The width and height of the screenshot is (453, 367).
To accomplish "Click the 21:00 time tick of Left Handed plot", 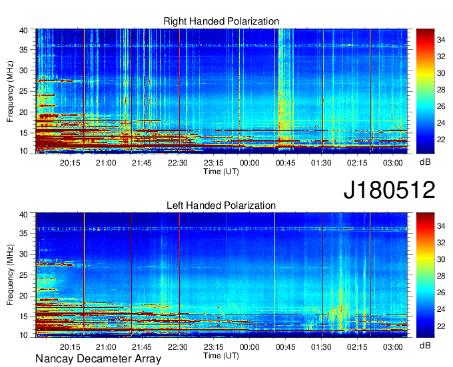I will click(x=106, y=347).
